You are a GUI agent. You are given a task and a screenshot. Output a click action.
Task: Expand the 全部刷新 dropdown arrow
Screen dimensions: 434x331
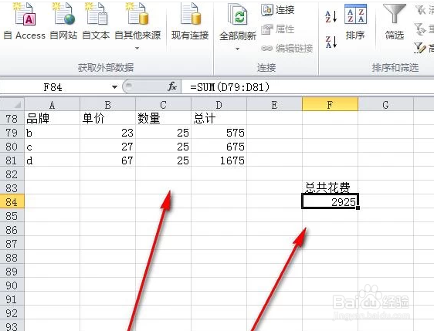[x=238, y=49]
